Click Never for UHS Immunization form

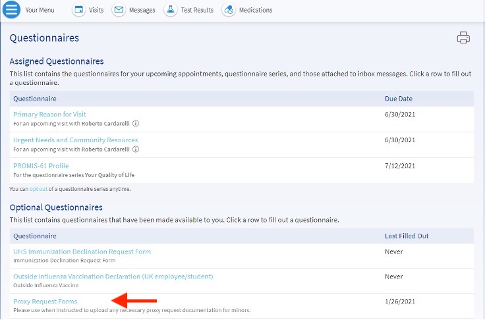pyautogui.click(x=394, y=252)
